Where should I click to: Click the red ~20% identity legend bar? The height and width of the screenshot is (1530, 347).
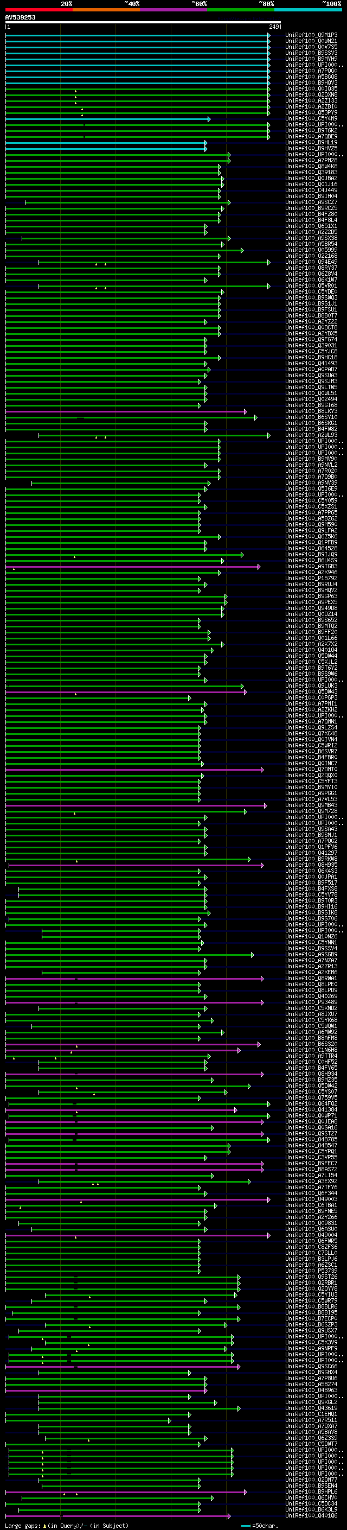point(38,10)
